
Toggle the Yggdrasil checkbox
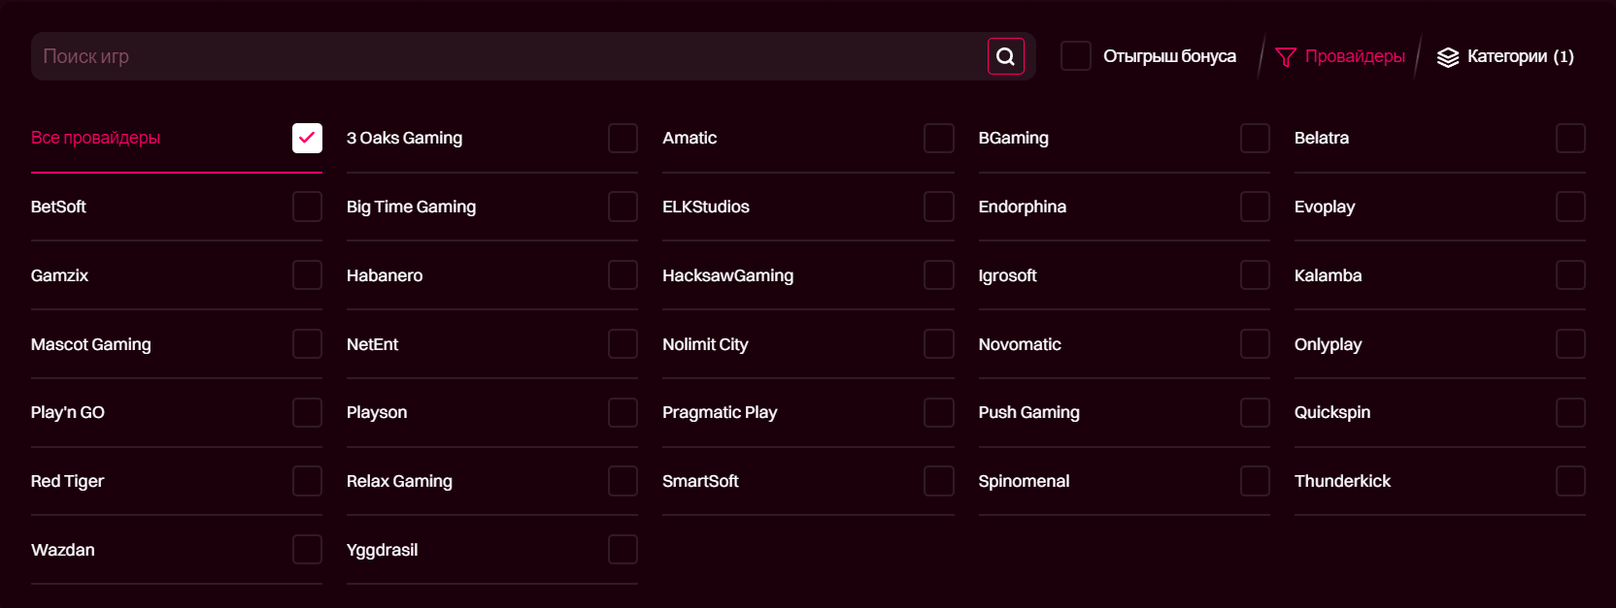tap(623, 550)
